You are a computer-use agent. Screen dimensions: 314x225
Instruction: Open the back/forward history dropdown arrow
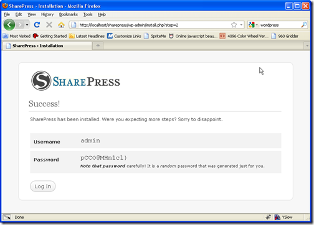tap(27, 25)
